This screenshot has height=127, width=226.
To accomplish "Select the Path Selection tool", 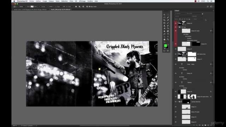I will tap(164, 37).
